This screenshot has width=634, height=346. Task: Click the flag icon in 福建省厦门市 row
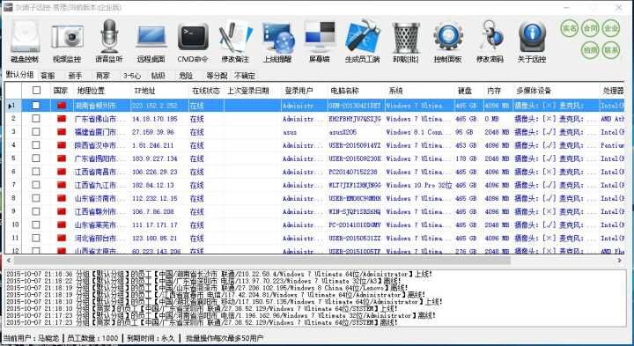point(62,132)
